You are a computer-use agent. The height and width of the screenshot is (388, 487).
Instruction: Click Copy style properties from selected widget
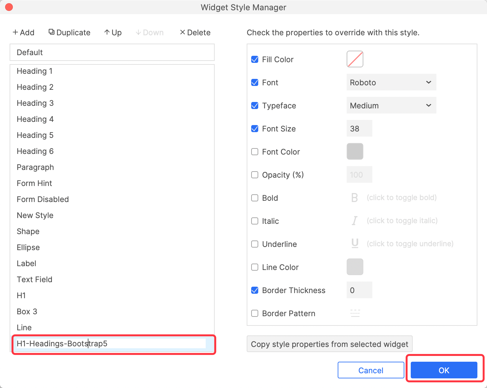329,344
